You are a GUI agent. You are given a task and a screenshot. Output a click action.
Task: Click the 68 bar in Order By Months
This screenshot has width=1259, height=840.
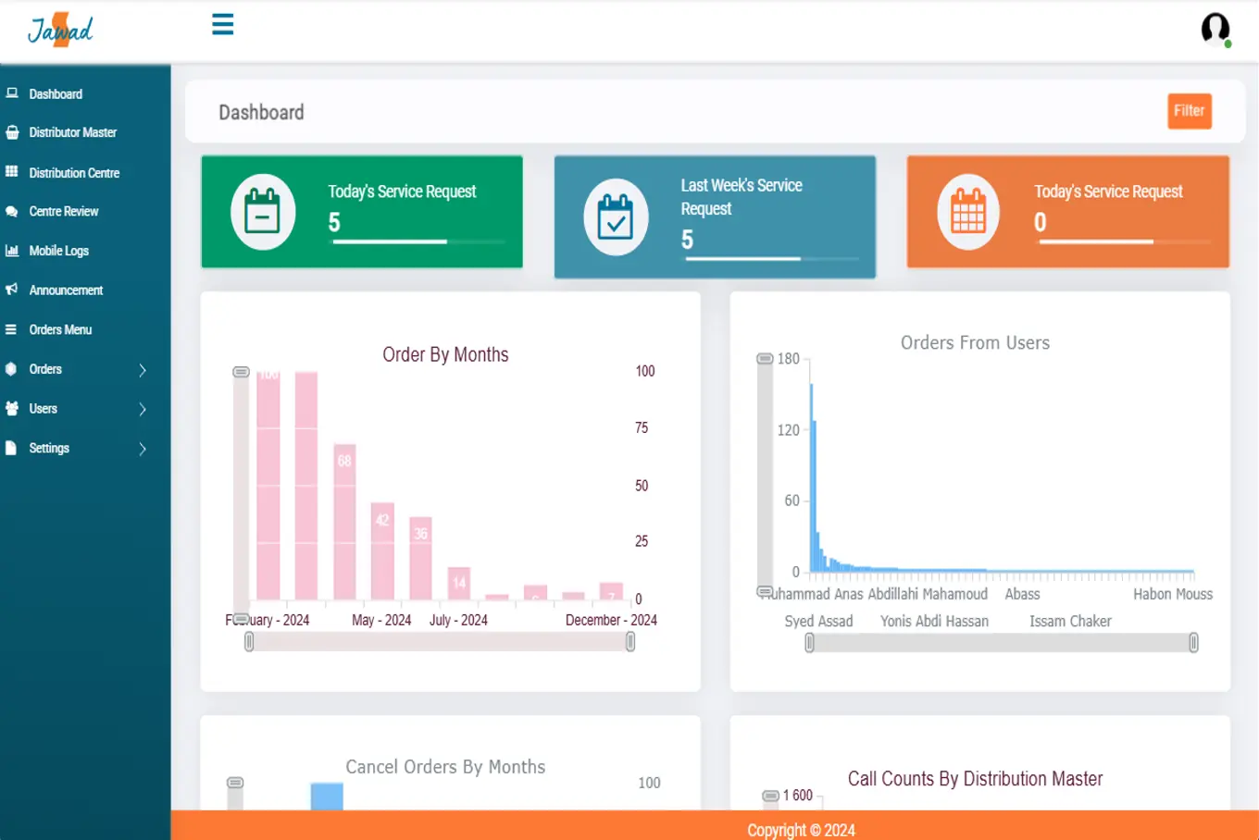(x=344, y=521)
